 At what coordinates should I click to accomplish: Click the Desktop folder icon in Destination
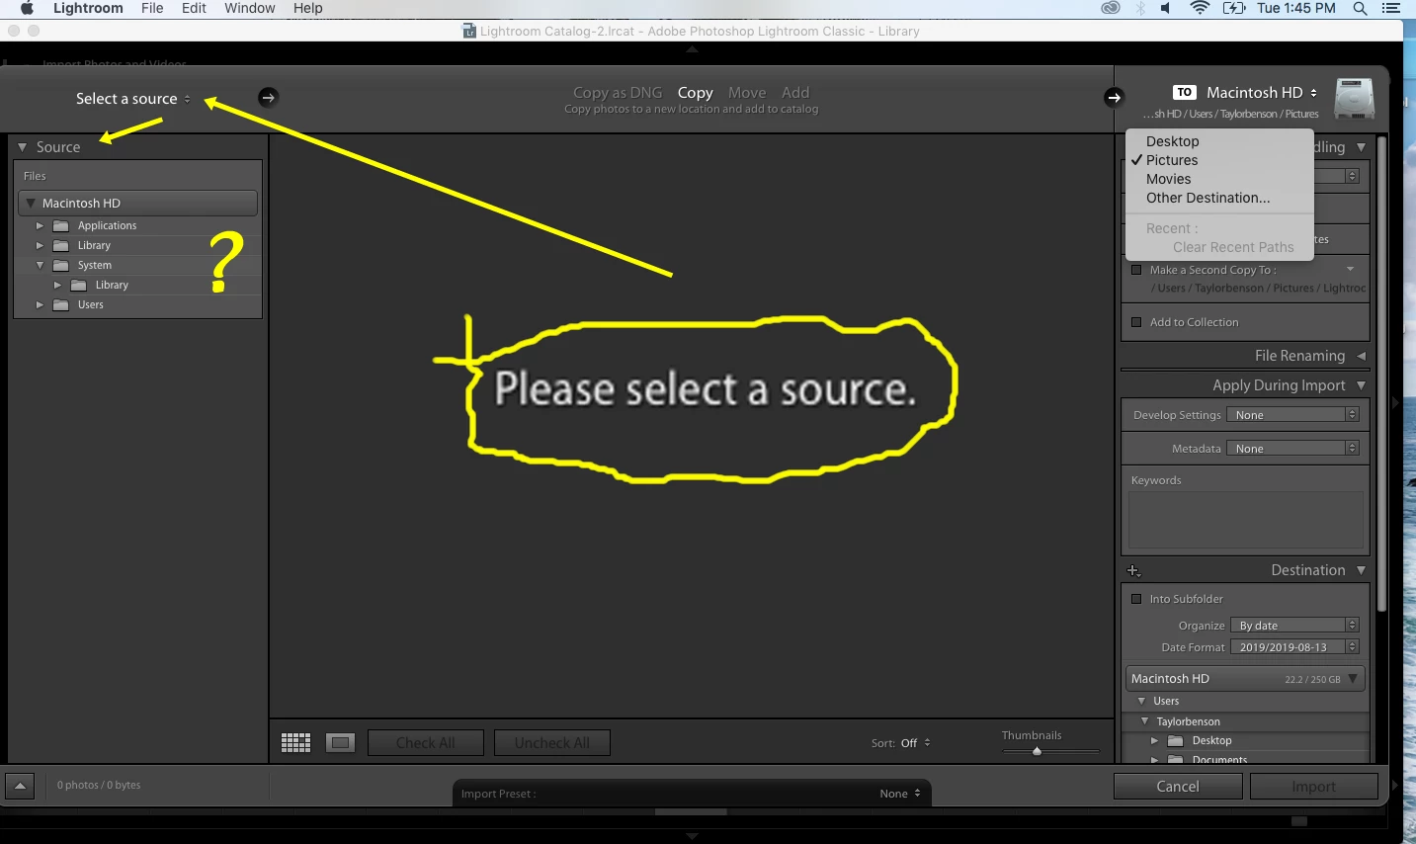click(x=1175, y=740)
